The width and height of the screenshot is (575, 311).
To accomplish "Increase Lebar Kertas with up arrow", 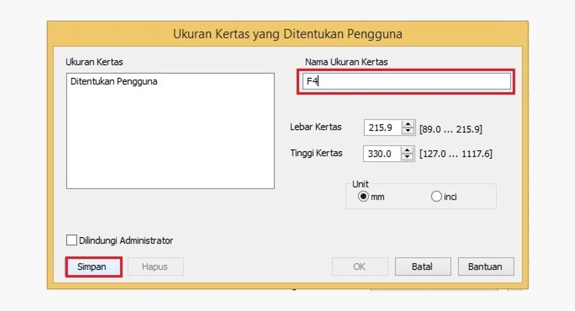I will click(408, 125).
